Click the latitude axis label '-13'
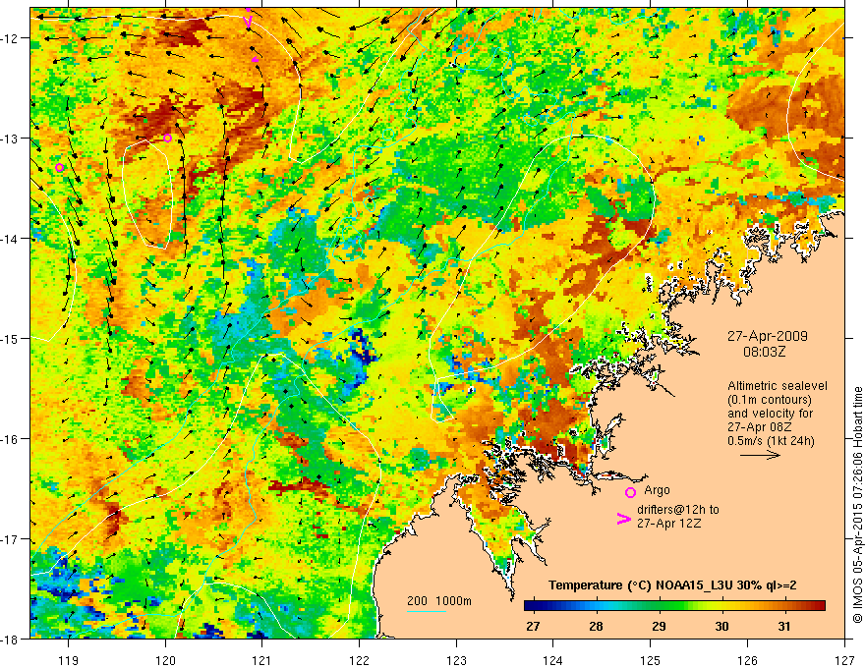 [10, 138]
